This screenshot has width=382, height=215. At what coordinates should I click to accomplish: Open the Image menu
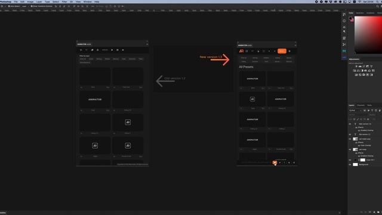tap(30, 2)
